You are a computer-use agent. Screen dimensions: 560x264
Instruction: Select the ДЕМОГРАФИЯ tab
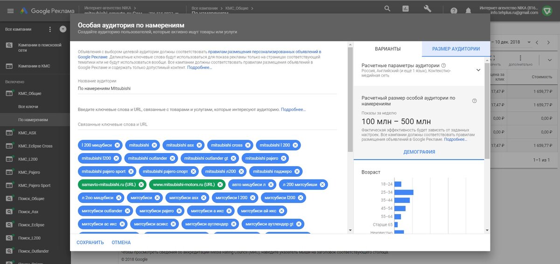[419, 152]
